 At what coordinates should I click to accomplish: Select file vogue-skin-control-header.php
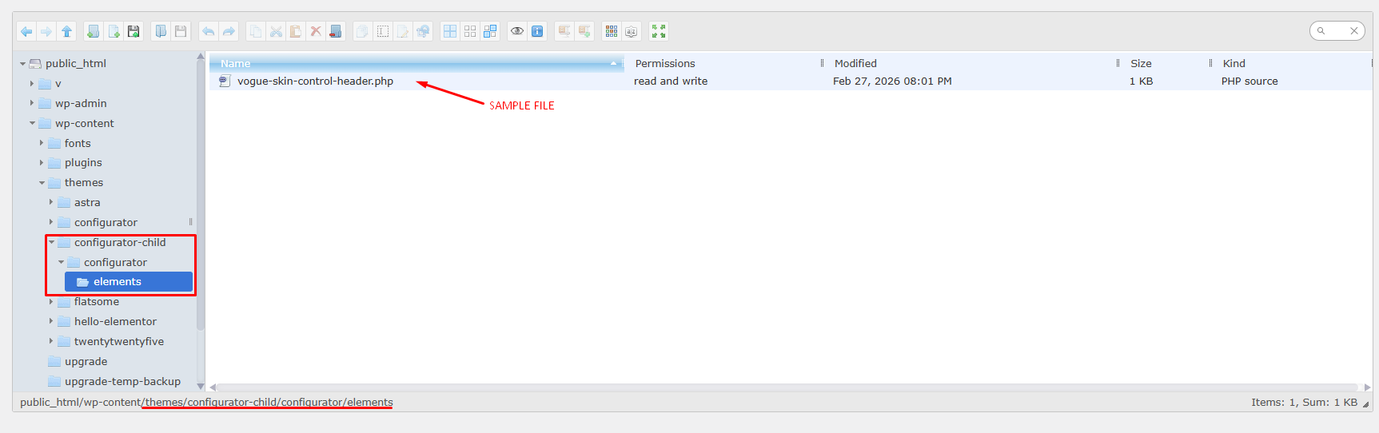[x=315, y=81]
